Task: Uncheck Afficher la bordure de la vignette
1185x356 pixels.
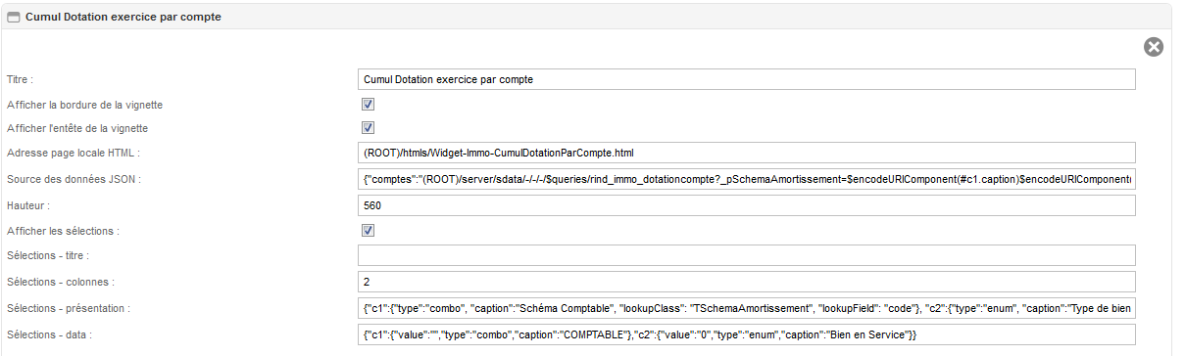Action: pos(369,104)
